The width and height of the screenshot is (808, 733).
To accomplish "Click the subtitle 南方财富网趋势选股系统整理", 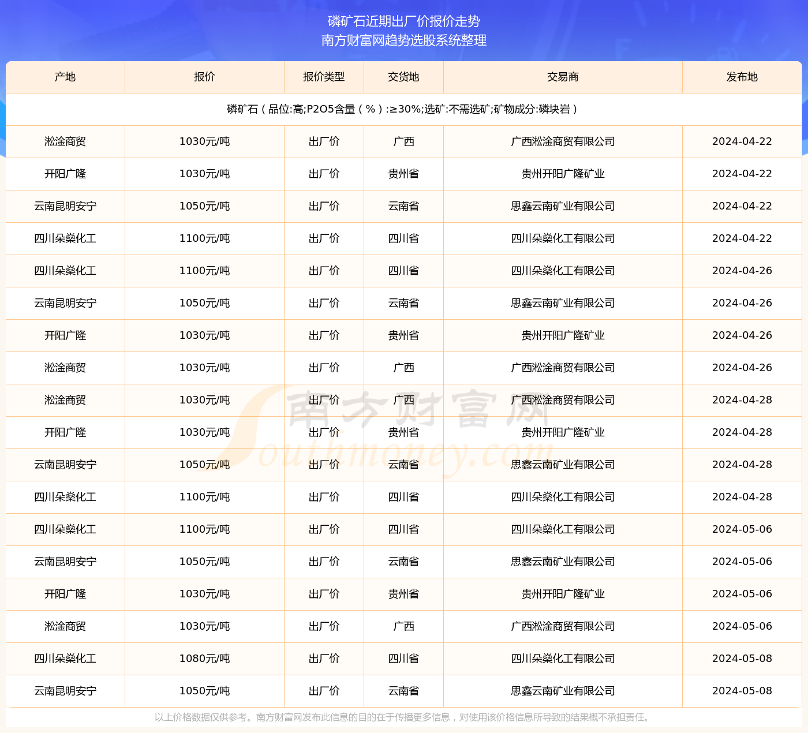I will tap(404, 40).
